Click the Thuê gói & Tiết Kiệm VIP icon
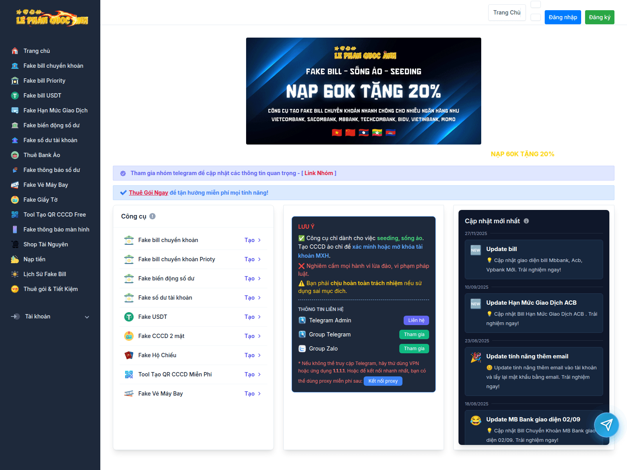Viewport: 627px width, 470px height. click(15, 289)
